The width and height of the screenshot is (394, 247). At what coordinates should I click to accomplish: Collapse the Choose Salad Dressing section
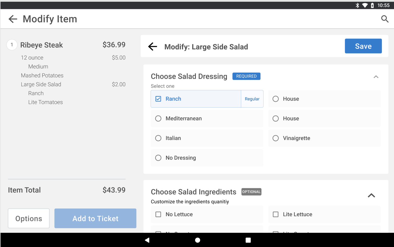376,77
